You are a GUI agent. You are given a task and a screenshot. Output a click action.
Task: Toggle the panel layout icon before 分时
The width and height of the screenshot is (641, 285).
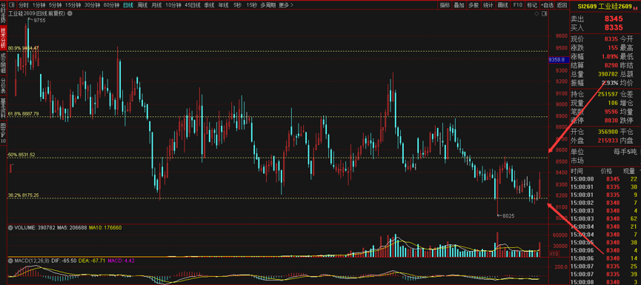point(11,5)
